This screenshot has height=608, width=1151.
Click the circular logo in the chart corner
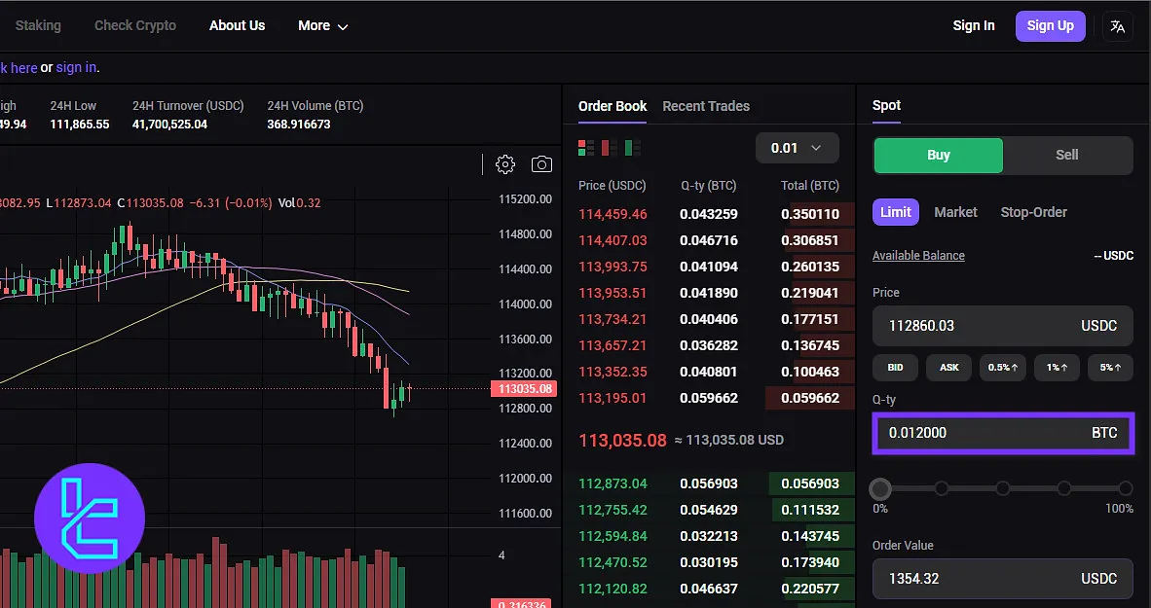coord(90,518)
